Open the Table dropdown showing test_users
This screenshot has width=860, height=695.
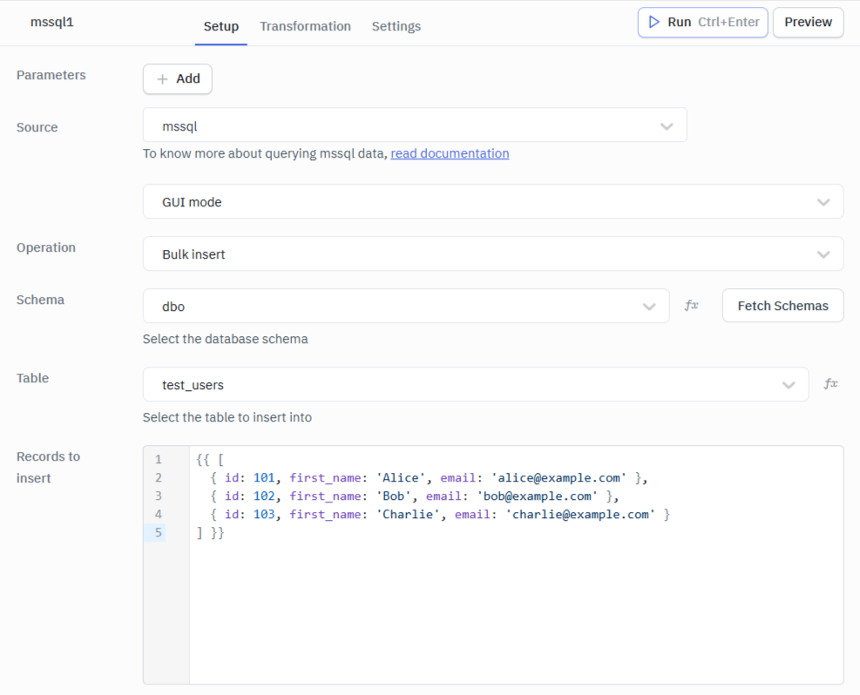coord(476,384)
